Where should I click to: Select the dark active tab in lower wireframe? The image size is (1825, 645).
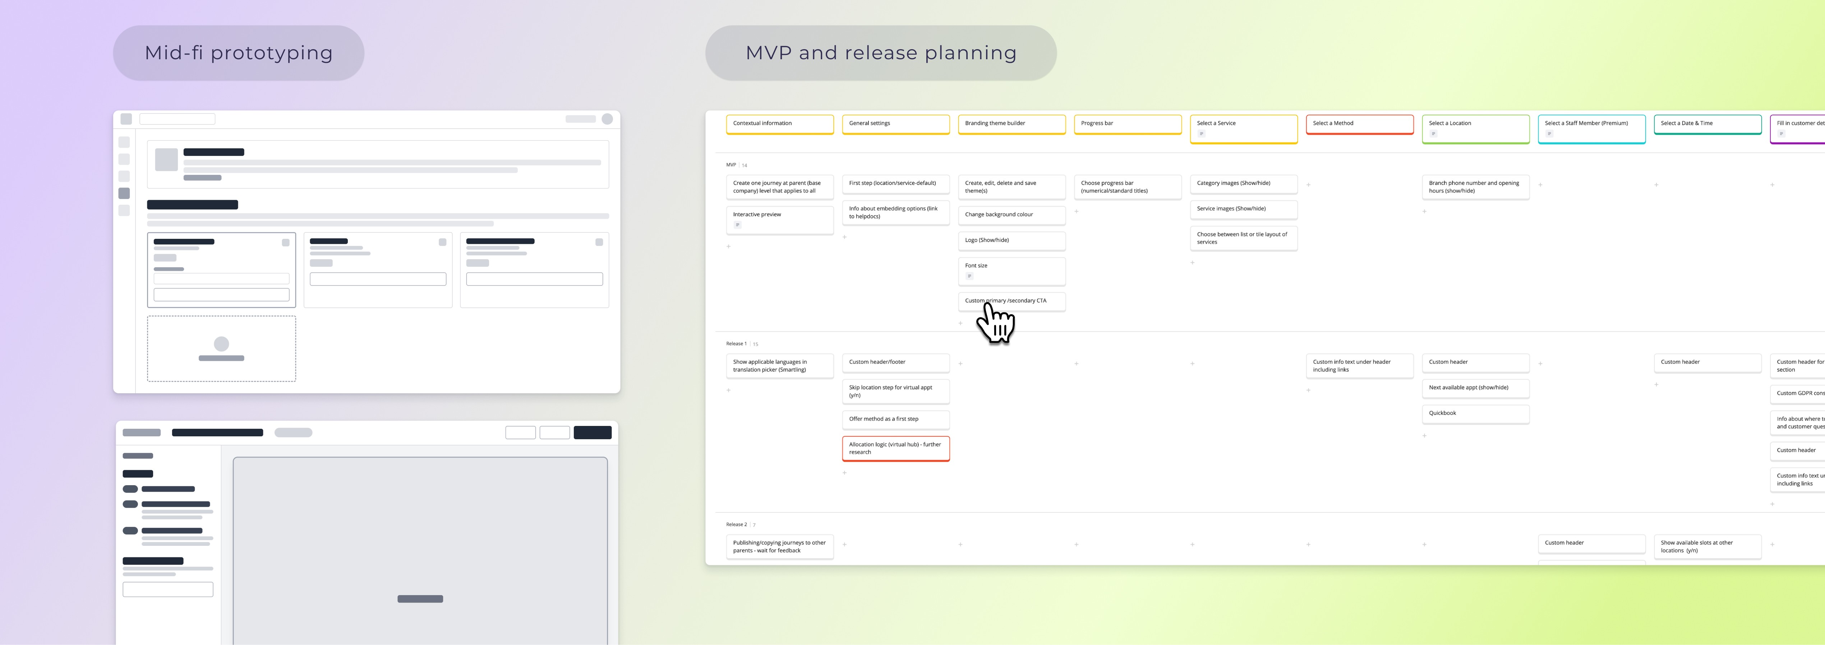(x=217, y=433)
